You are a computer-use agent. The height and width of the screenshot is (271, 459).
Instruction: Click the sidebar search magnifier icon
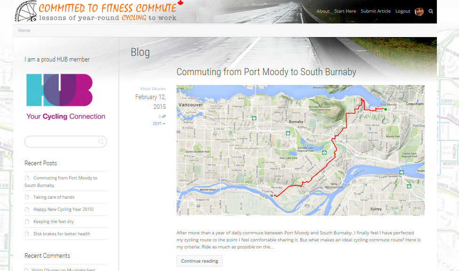click(x=101, y=142)
